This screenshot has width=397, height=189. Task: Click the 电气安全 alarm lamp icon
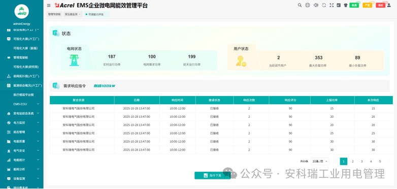(9, 150)
